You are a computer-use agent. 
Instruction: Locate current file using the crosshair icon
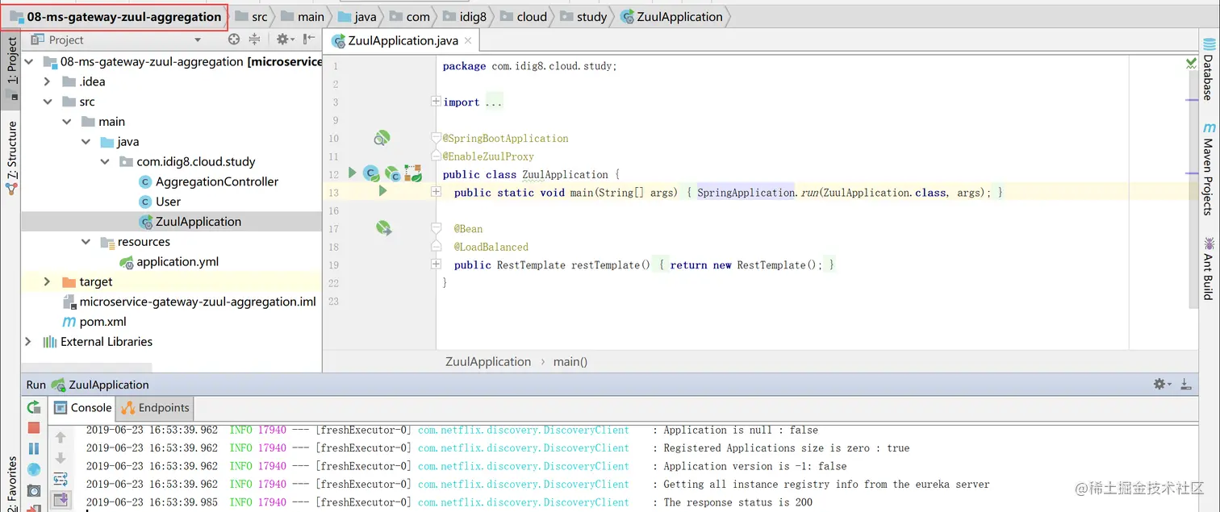tap(234, 39)
